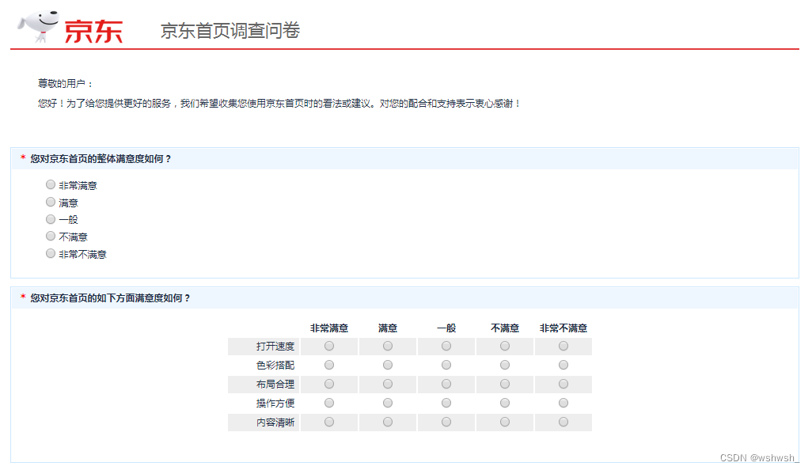Rate 内容清晰 as 非常不满意

(563, 422)
